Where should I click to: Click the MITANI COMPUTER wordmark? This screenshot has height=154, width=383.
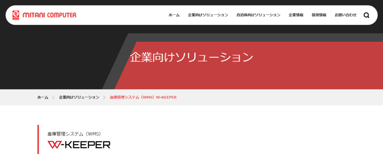click(x=49, y=15)
